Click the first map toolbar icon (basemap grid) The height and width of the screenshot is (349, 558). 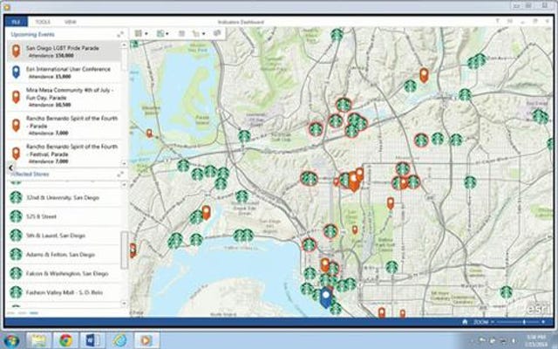139,33
